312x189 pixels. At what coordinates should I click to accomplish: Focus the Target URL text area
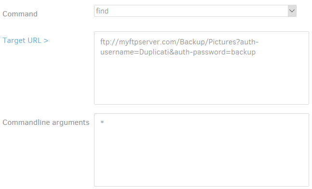(x=202, y=68)
